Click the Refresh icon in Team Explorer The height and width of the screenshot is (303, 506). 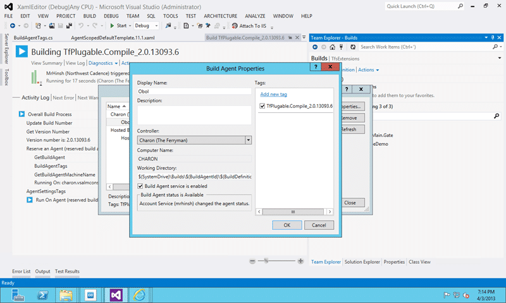353,47
